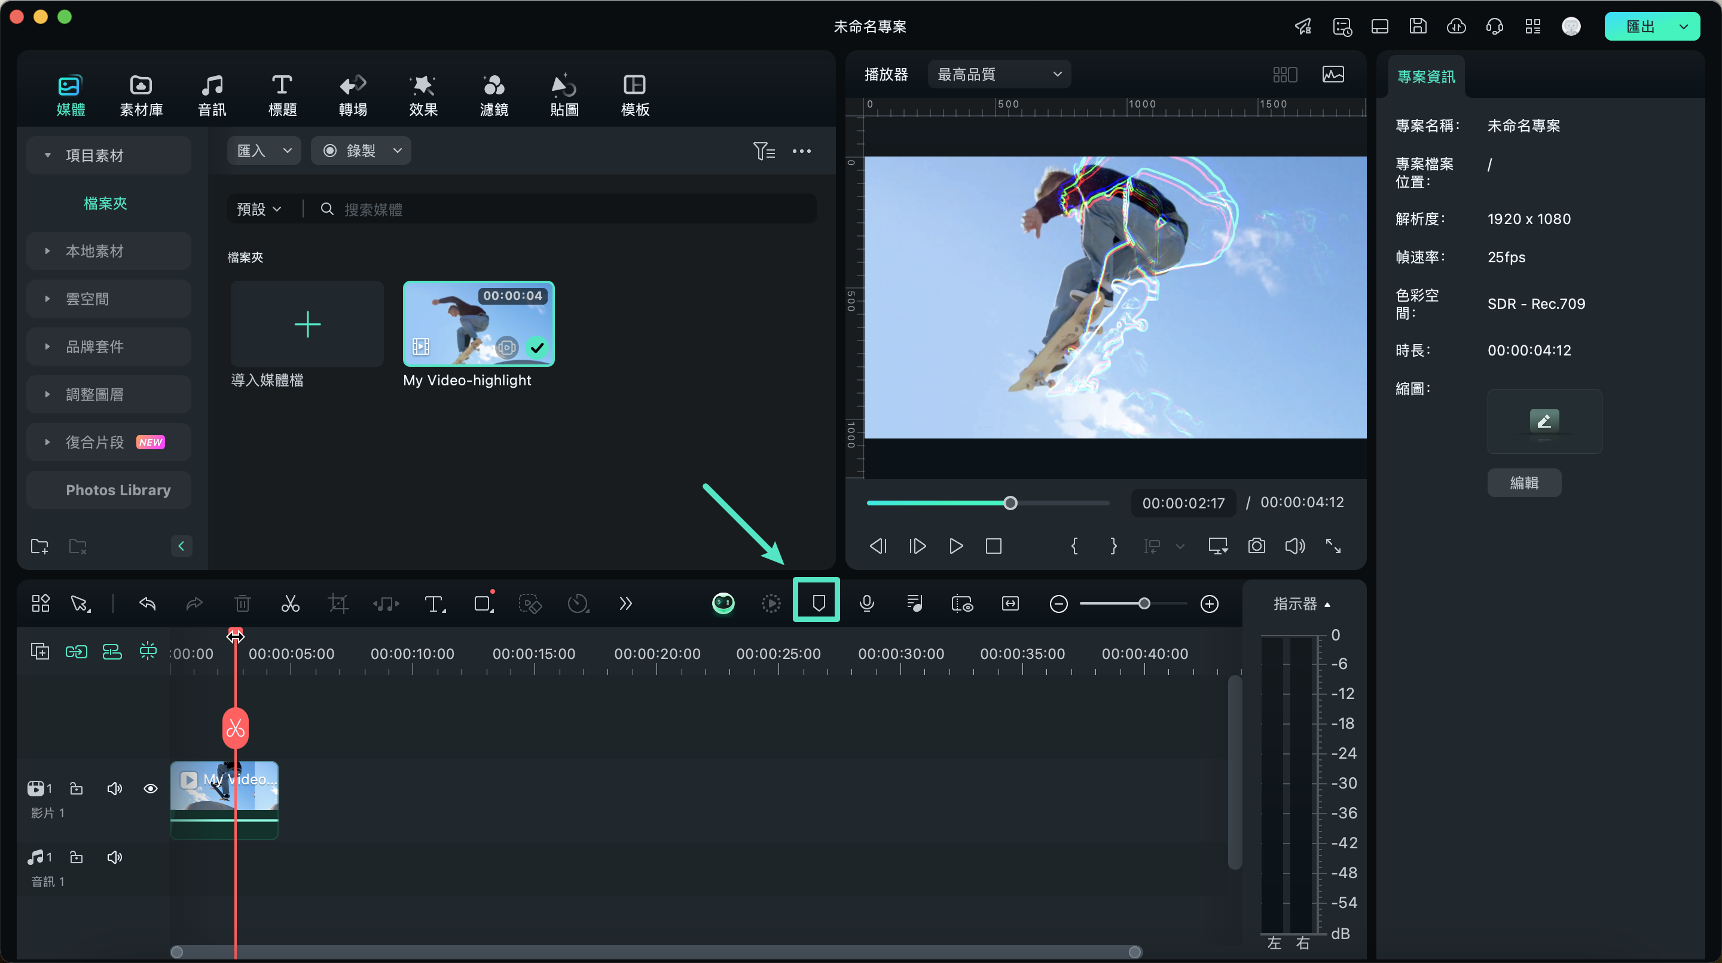
Task: Enter fullscreen preview mode
Action: coord(1332,545)
